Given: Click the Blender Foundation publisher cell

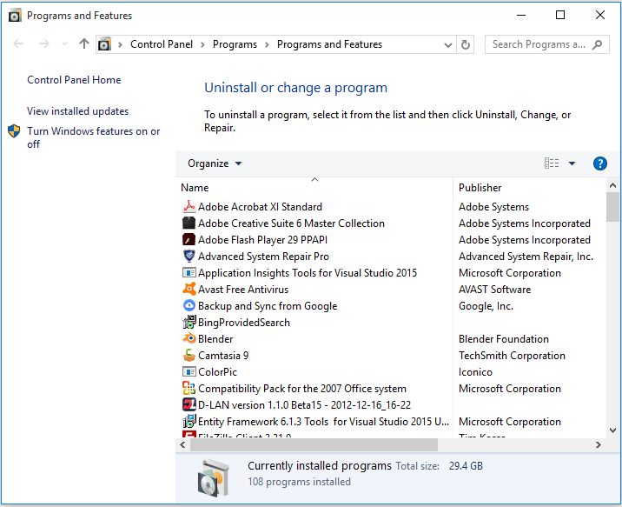Looking at the screenshot, I should pyautogui.click(x=503, y=338).
